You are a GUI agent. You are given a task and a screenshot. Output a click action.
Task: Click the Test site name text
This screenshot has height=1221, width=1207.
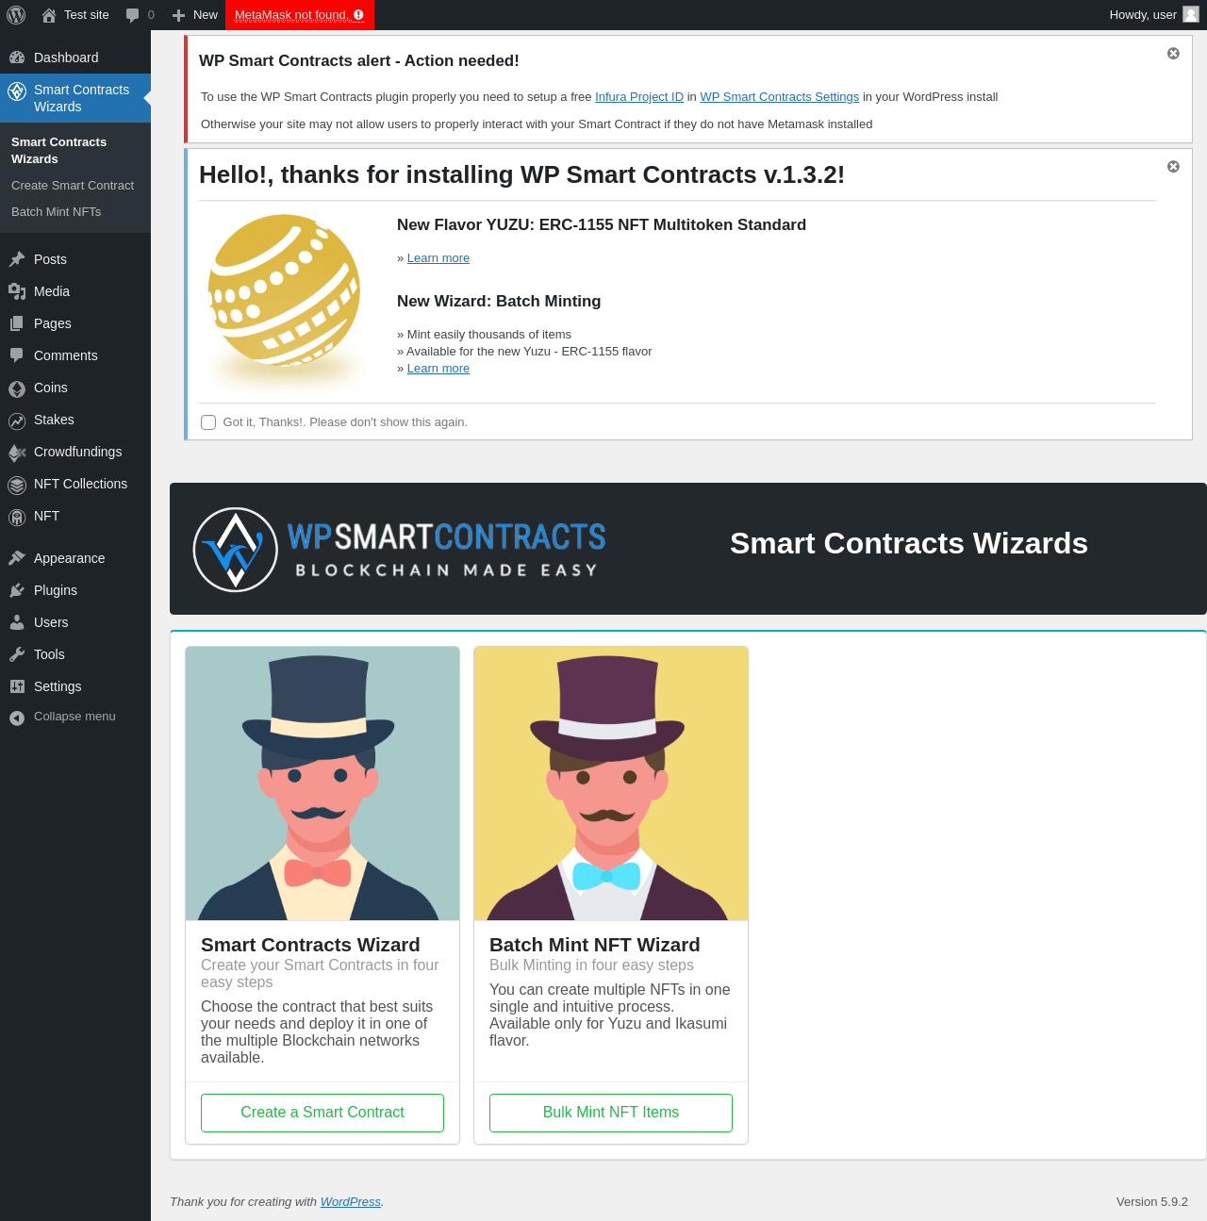[87, 15]
